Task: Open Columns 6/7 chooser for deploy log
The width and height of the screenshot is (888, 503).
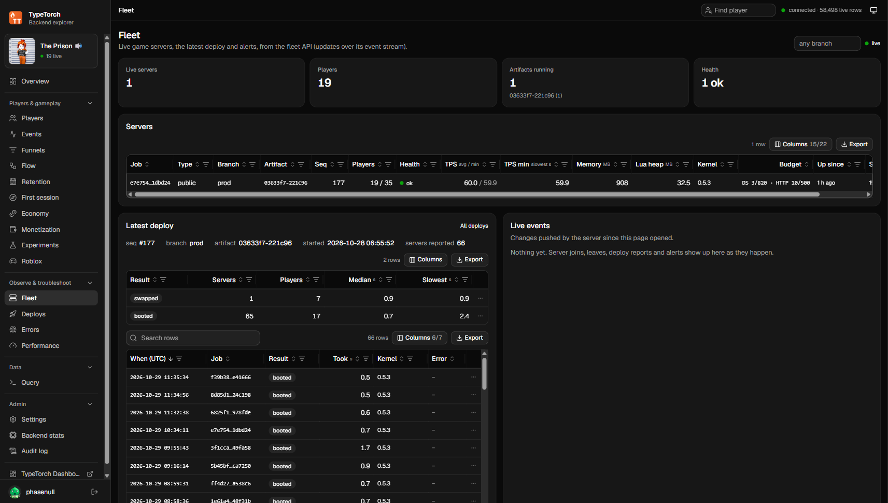Action: [x=419, y=338]
